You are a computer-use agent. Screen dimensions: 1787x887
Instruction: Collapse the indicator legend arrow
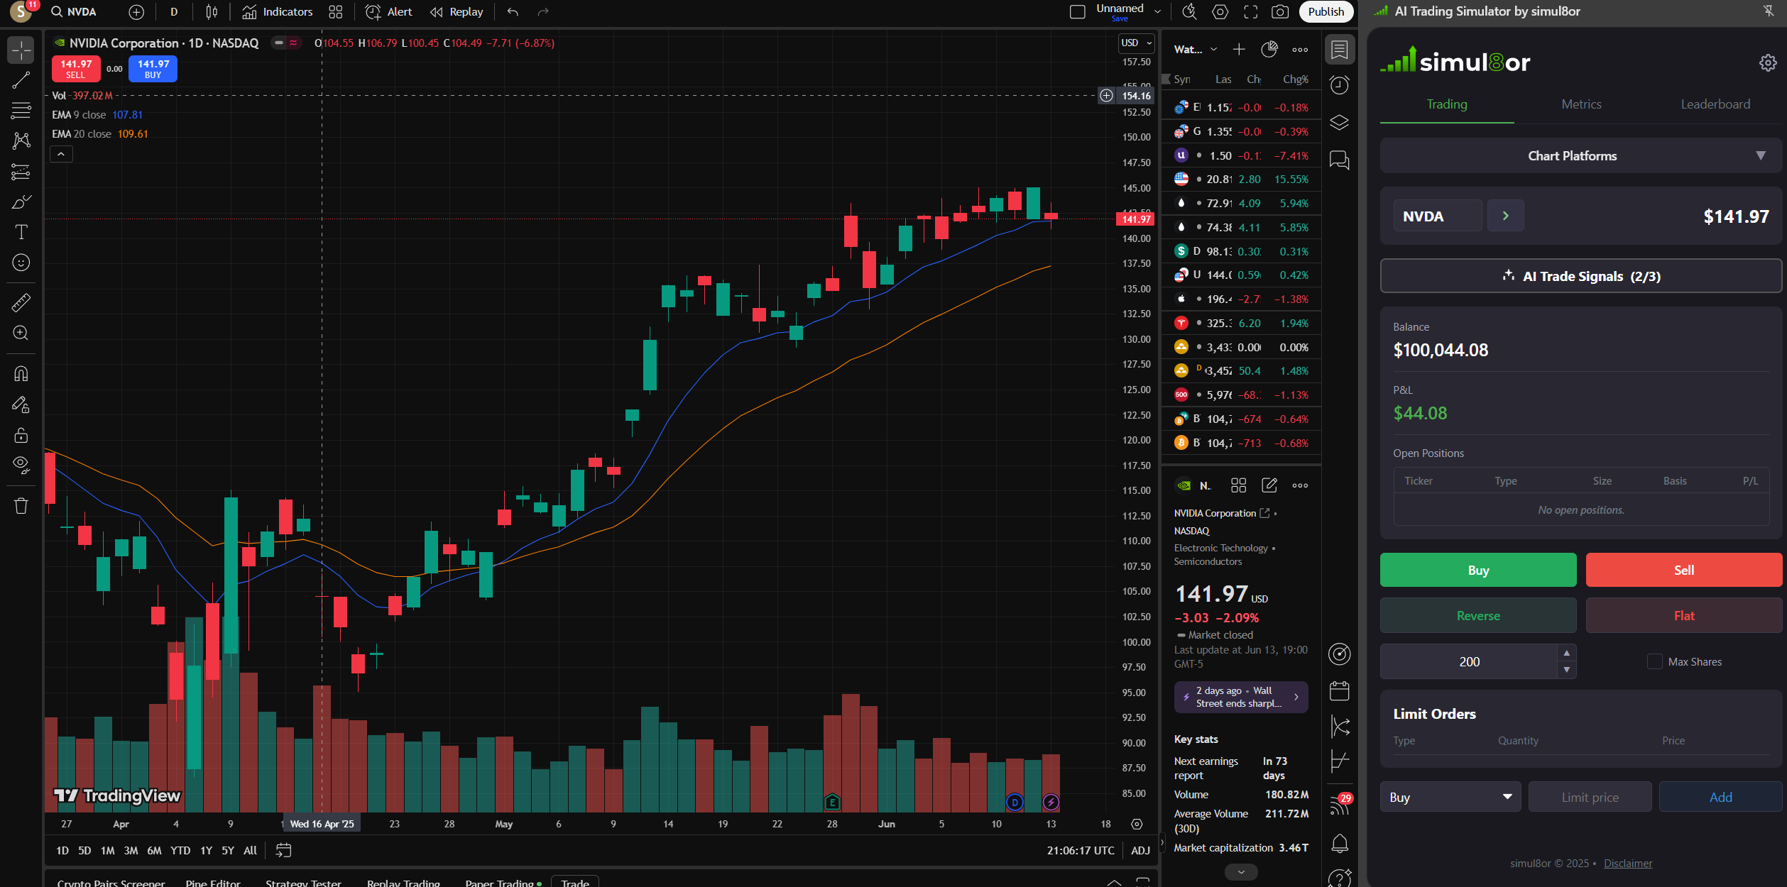point(61,154)
